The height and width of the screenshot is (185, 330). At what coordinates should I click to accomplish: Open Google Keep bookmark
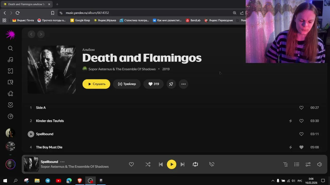tap(80, 20)
